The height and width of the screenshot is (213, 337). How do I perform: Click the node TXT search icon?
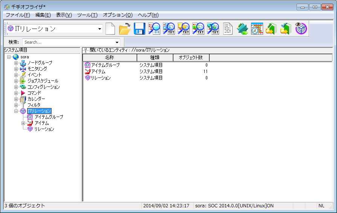[x=169, y=29]
